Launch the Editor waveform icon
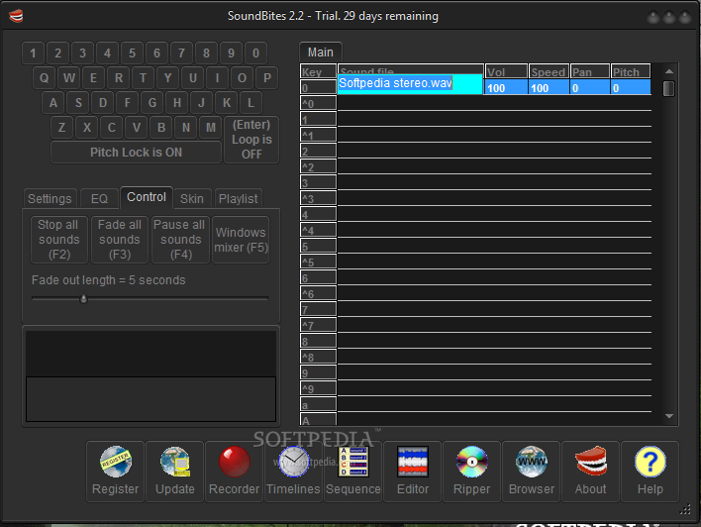701x527 pixels. click(x=412, y=472)
